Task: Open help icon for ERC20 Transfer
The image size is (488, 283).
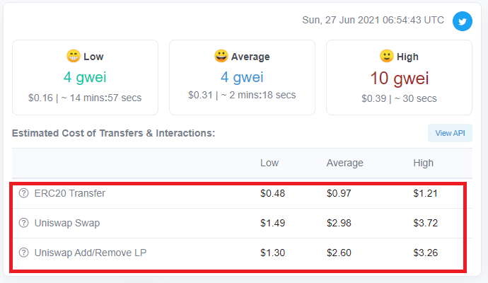Action: [23, 193]
